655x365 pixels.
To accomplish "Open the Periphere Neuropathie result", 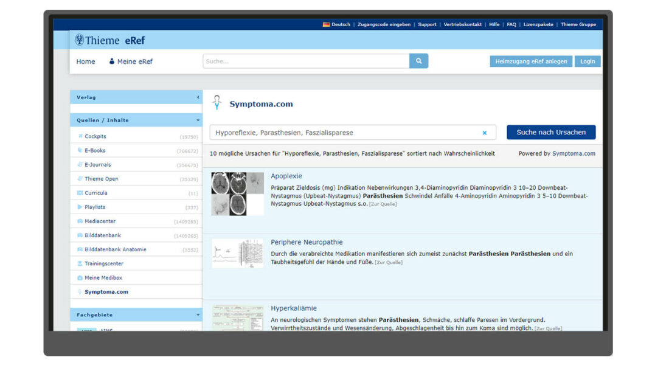I will pyautogui.click(x=307, y=242).
